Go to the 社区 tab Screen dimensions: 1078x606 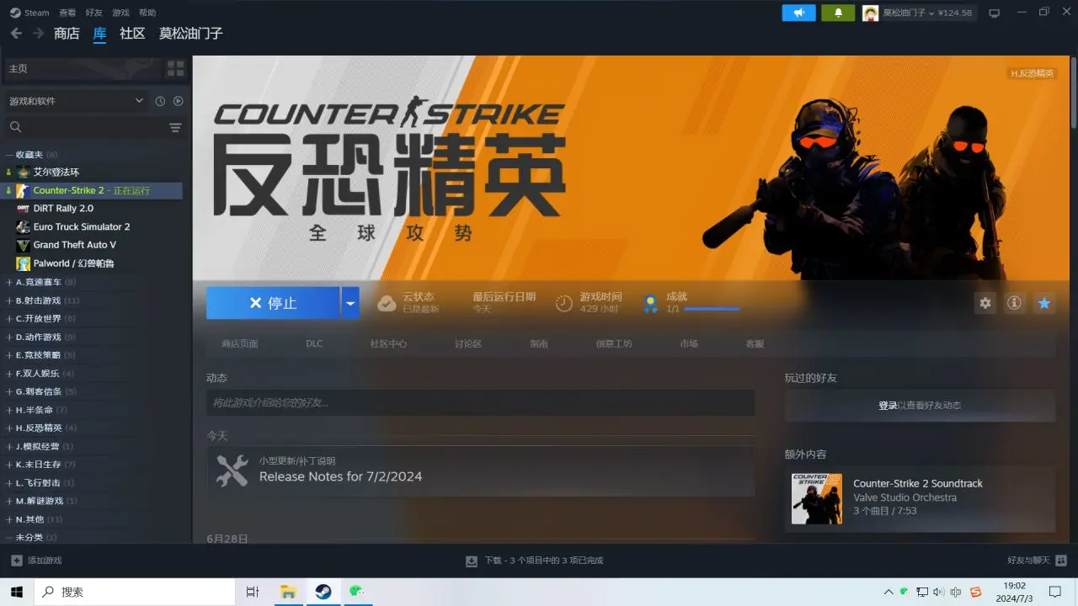[x=132, y=34]
